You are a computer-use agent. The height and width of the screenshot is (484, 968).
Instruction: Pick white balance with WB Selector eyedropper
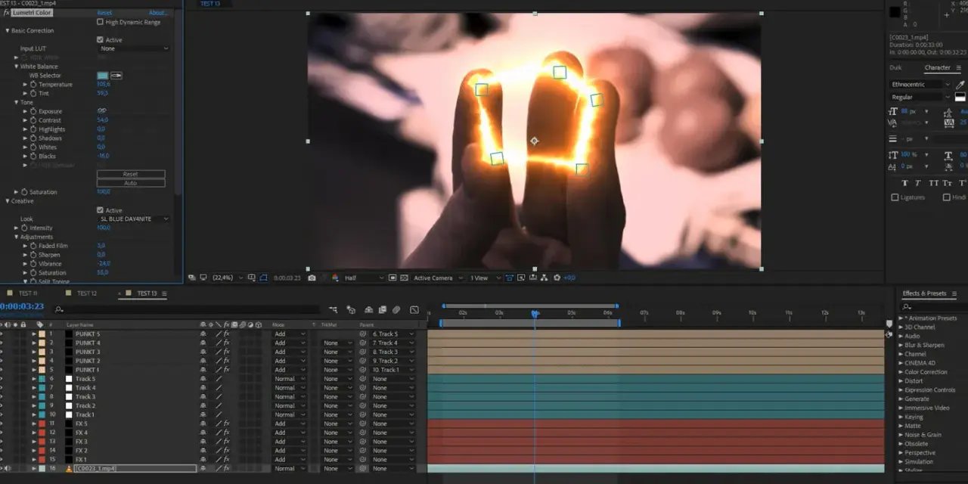(116, 76)
